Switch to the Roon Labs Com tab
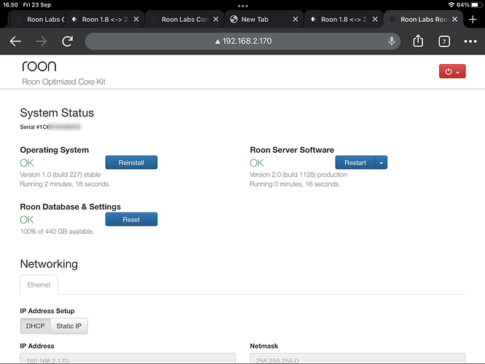 tap(183, 20)
